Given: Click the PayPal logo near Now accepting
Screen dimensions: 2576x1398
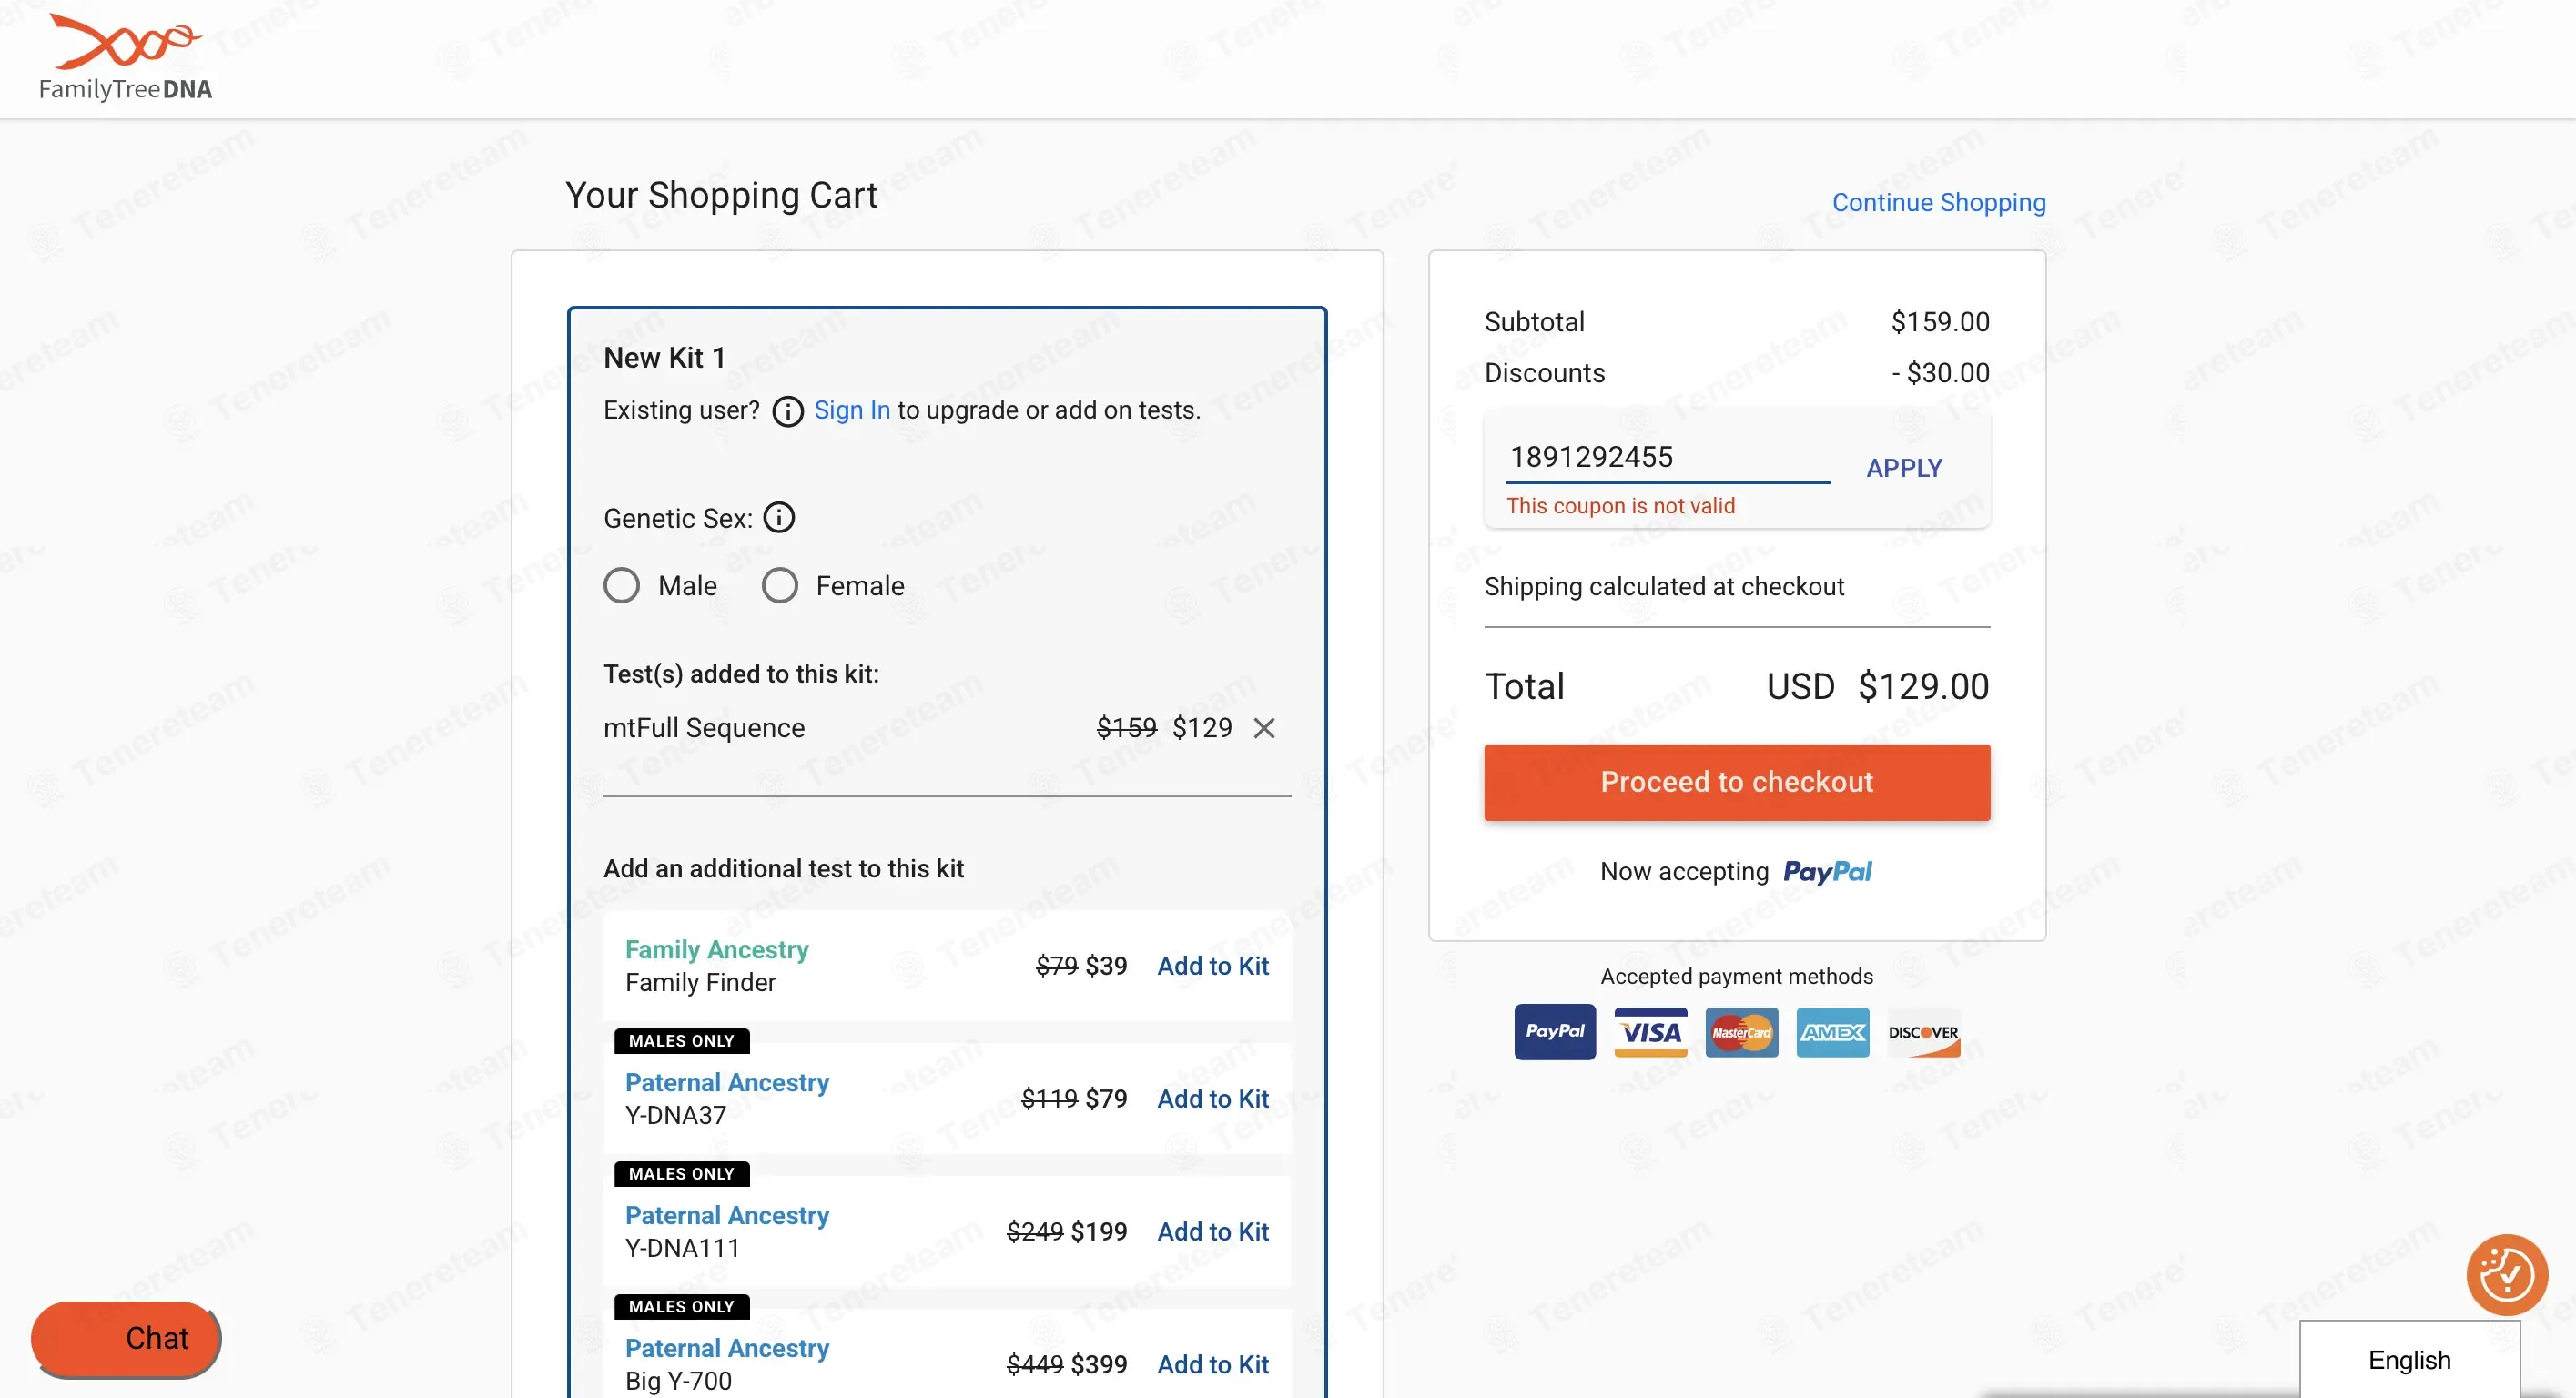Looking at the screenshot, I should 1827,872.
